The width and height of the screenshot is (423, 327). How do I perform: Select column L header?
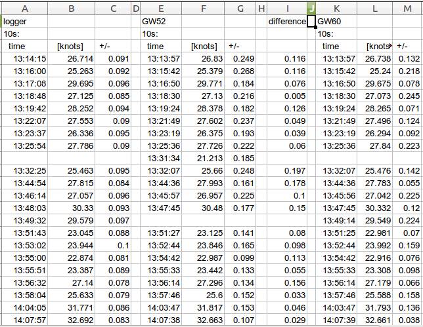click(375, 9)
